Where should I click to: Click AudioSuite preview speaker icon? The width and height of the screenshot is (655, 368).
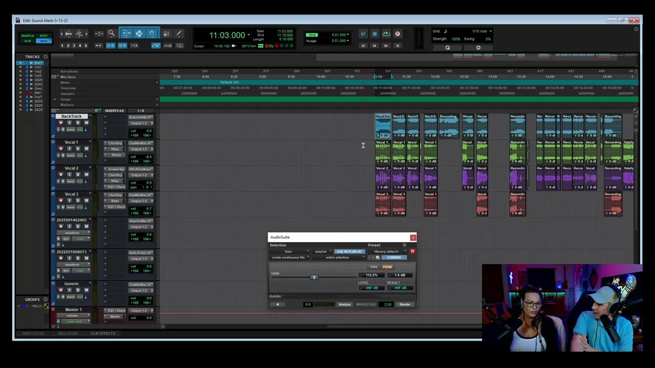(277, 304)
